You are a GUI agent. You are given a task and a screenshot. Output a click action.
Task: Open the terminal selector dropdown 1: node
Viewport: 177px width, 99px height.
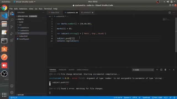click(x=143, y=70)
